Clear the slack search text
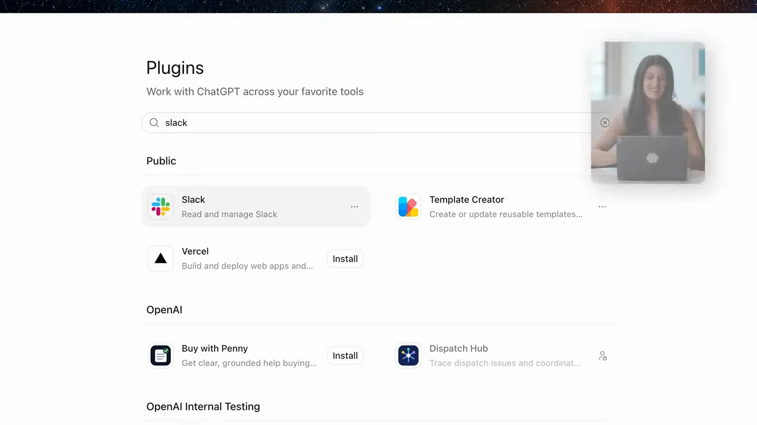Screen dimensions: 757x425 (604, 123)
